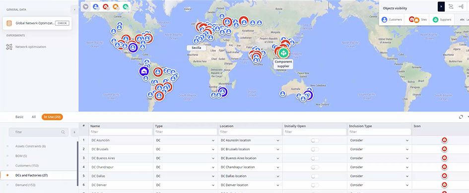Switch to the All tab
The width and height of the screenshot is (469, 193).
tap(34, 117)
